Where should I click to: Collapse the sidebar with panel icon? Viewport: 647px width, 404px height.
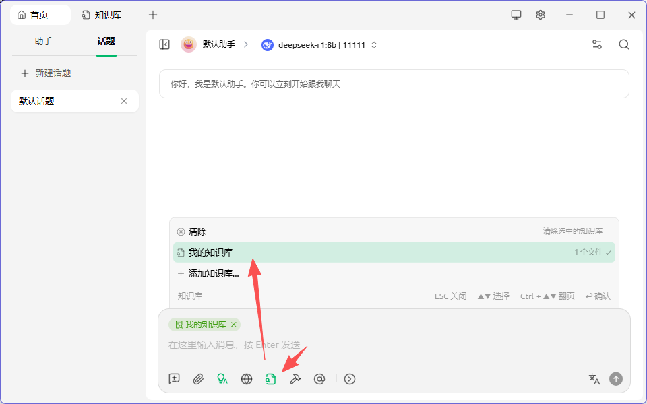tap(164, 44)
